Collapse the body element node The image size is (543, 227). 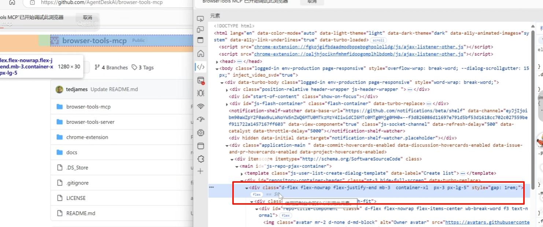[x=217, y=68]
